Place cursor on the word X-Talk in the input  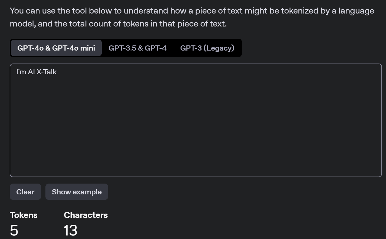47,72
